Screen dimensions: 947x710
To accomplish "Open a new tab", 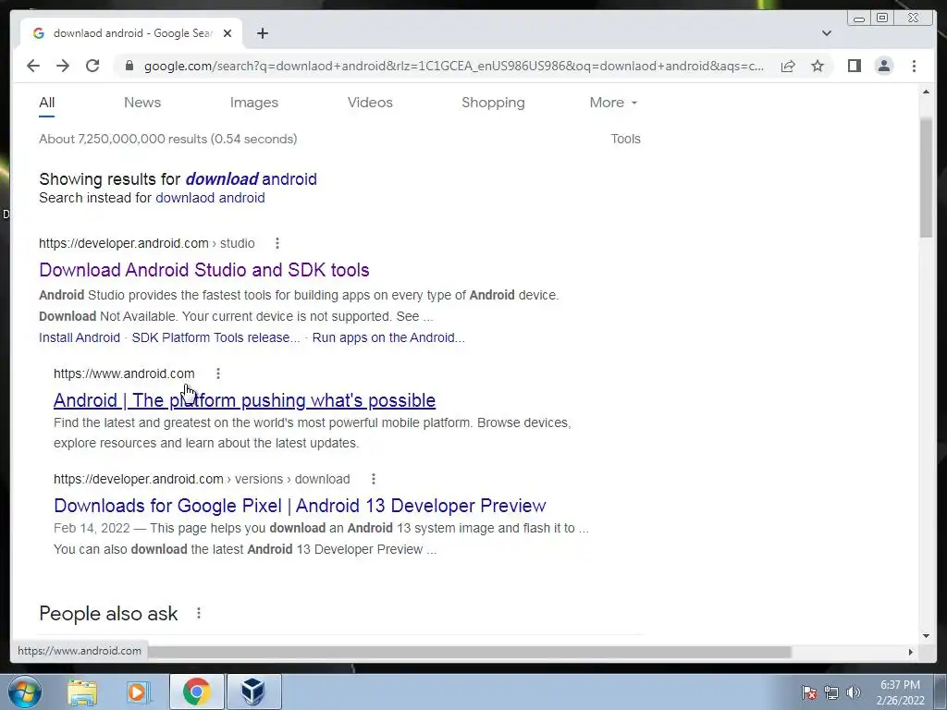I will [262, 33].
